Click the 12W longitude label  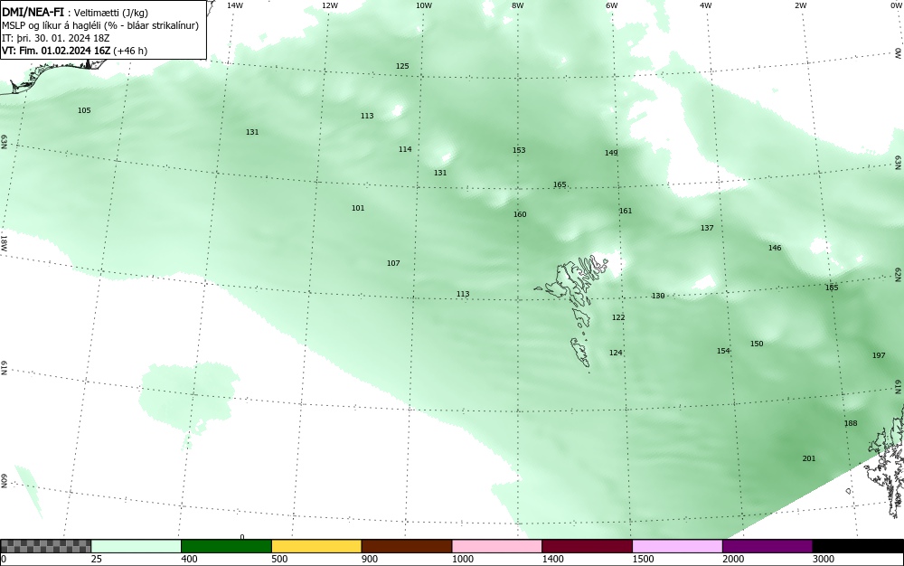pyautogui.click(x=329, y=5)
